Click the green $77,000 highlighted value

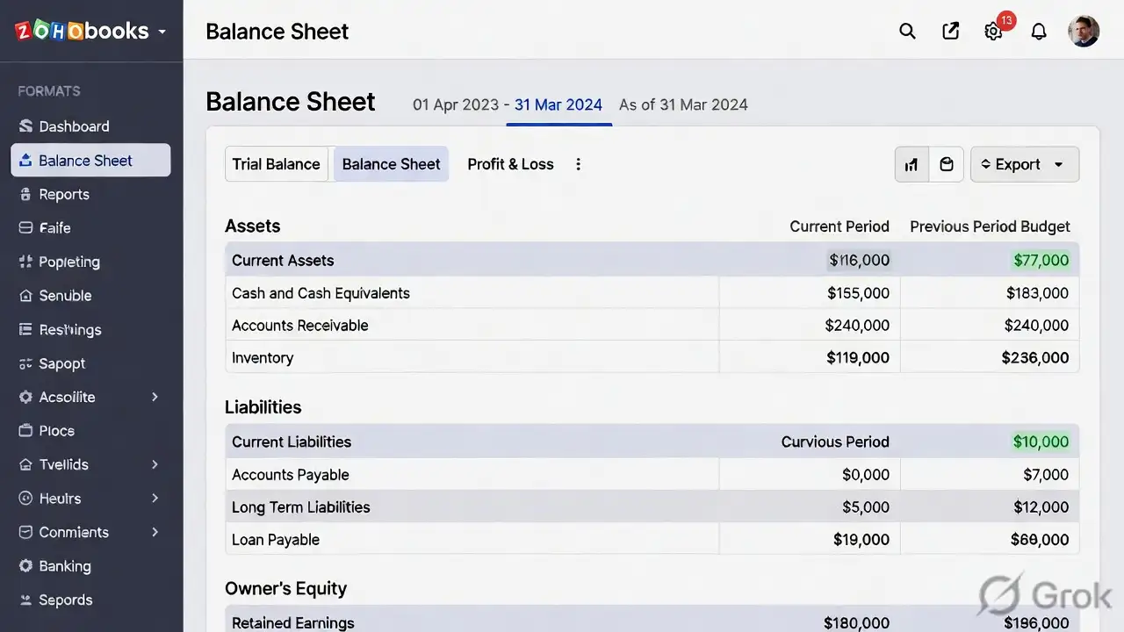point(1041,261)
